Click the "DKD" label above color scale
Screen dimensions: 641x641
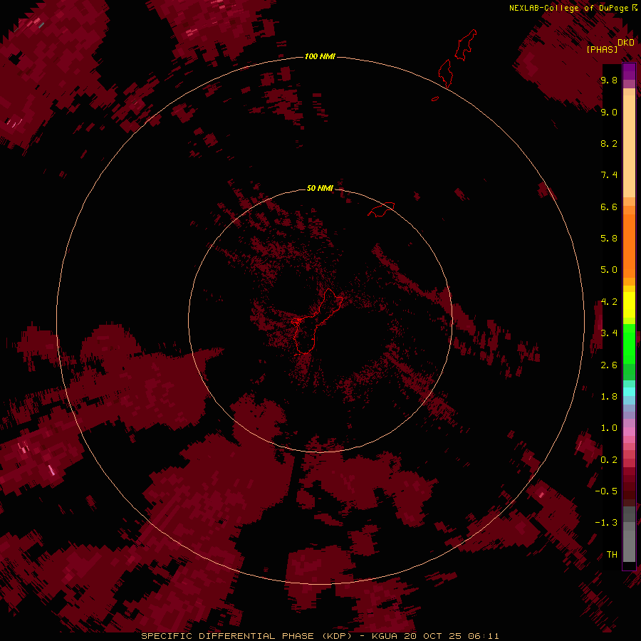626,42
